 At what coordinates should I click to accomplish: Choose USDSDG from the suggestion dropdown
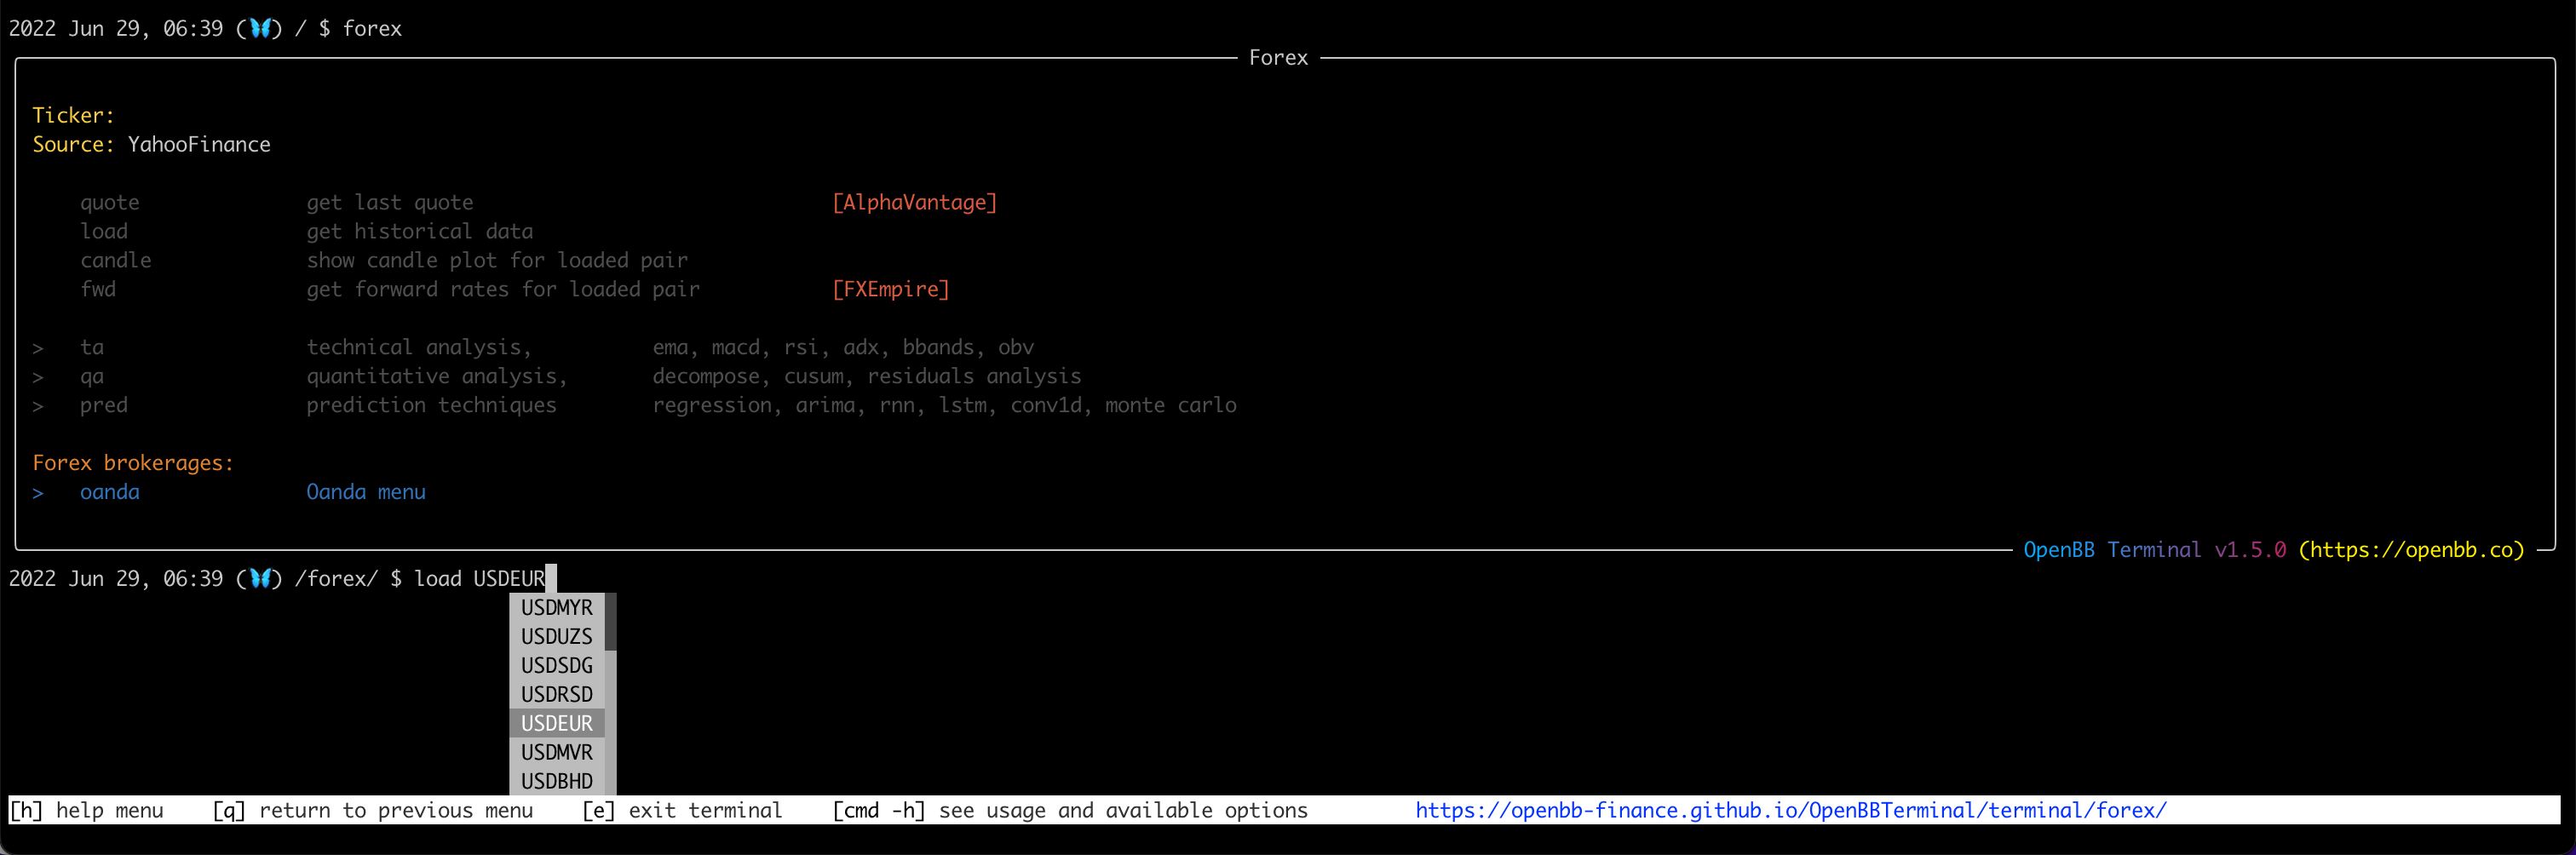(557, 665)
